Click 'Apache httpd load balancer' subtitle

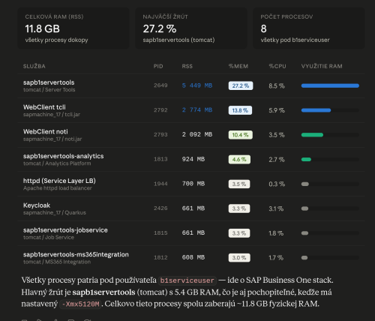[x=58, y=188]
